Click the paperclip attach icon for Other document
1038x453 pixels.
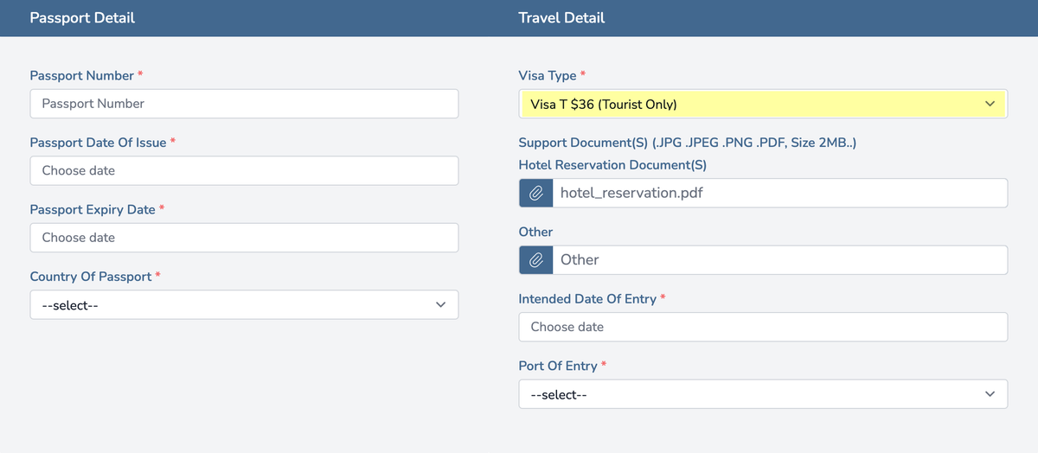(535, 259)
